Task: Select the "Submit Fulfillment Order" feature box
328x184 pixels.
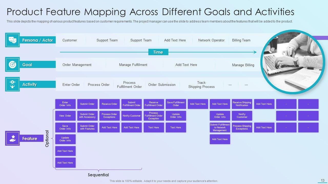Action: point(131,104)
